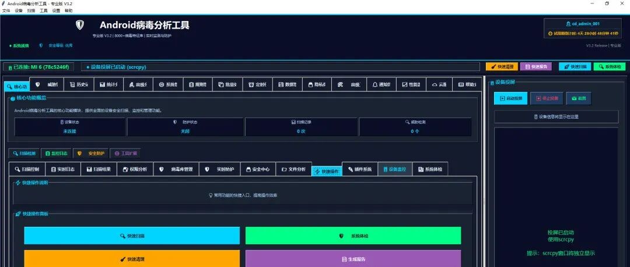Open the 文件 menu
Image resolution: width=630 pixels, height=267 pixels.
click(x=6, y=11)
